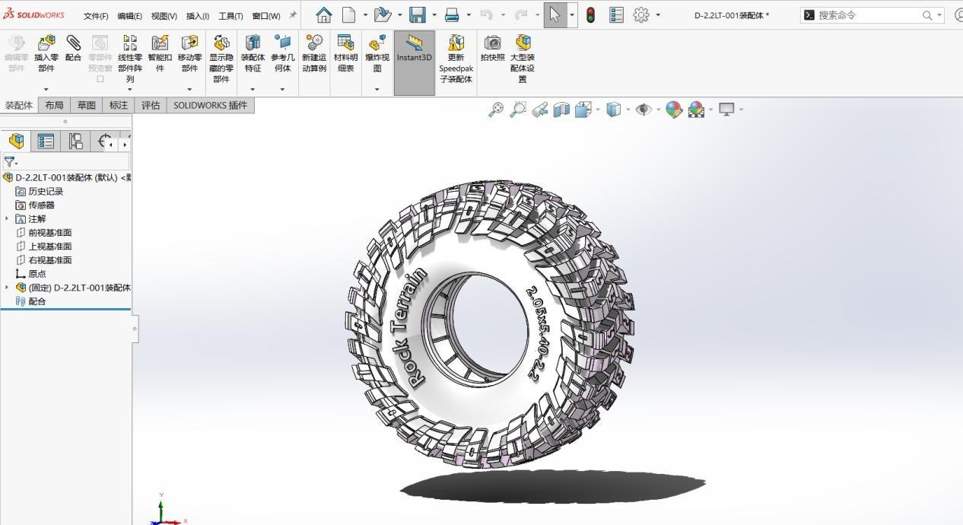Expand dropdown under 插入零部件
Image resolution: width=963 pixels, height=525 pixels.
(46, 89)
